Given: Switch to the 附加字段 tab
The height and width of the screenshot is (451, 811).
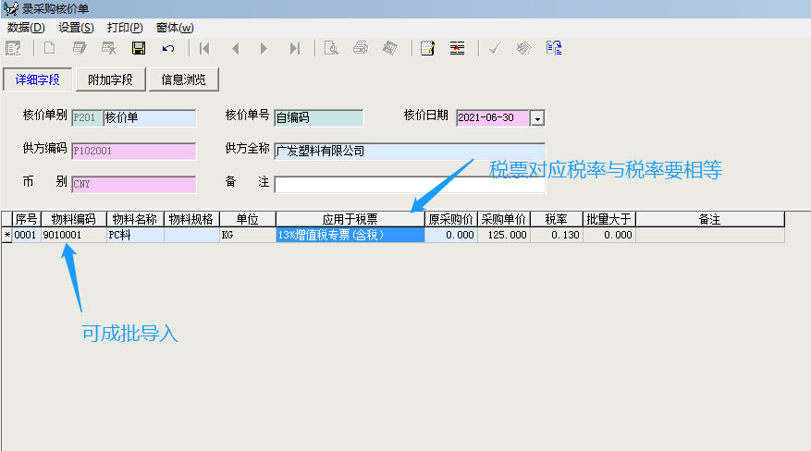Looking at the screenshot, I should [110, 79].
